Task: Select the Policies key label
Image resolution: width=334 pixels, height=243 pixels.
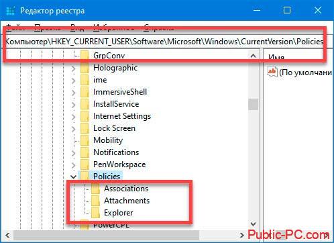Action: click(107, 177)
